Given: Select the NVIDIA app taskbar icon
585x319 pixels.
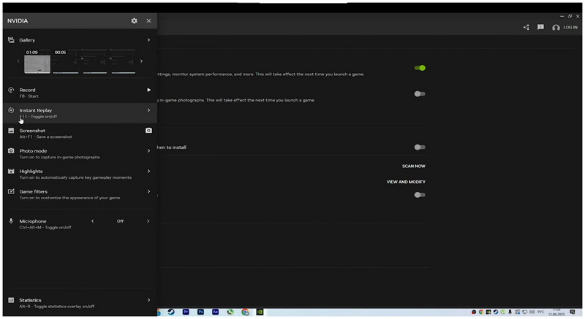Looking at the screenshot, I should coord(260,312).
